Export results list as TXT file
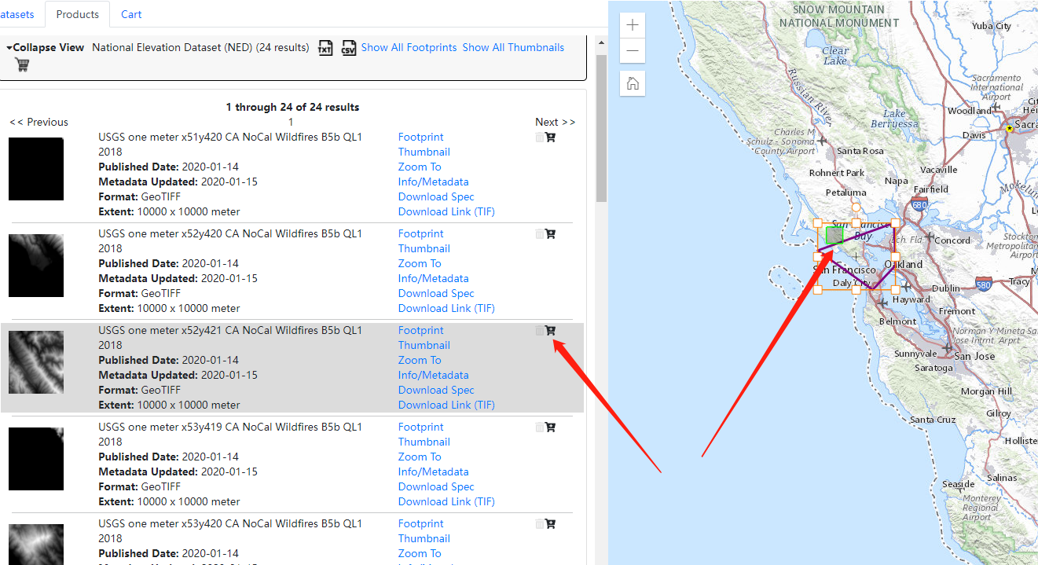This screenshot has width=1038, height=565. tap(325, 48)
